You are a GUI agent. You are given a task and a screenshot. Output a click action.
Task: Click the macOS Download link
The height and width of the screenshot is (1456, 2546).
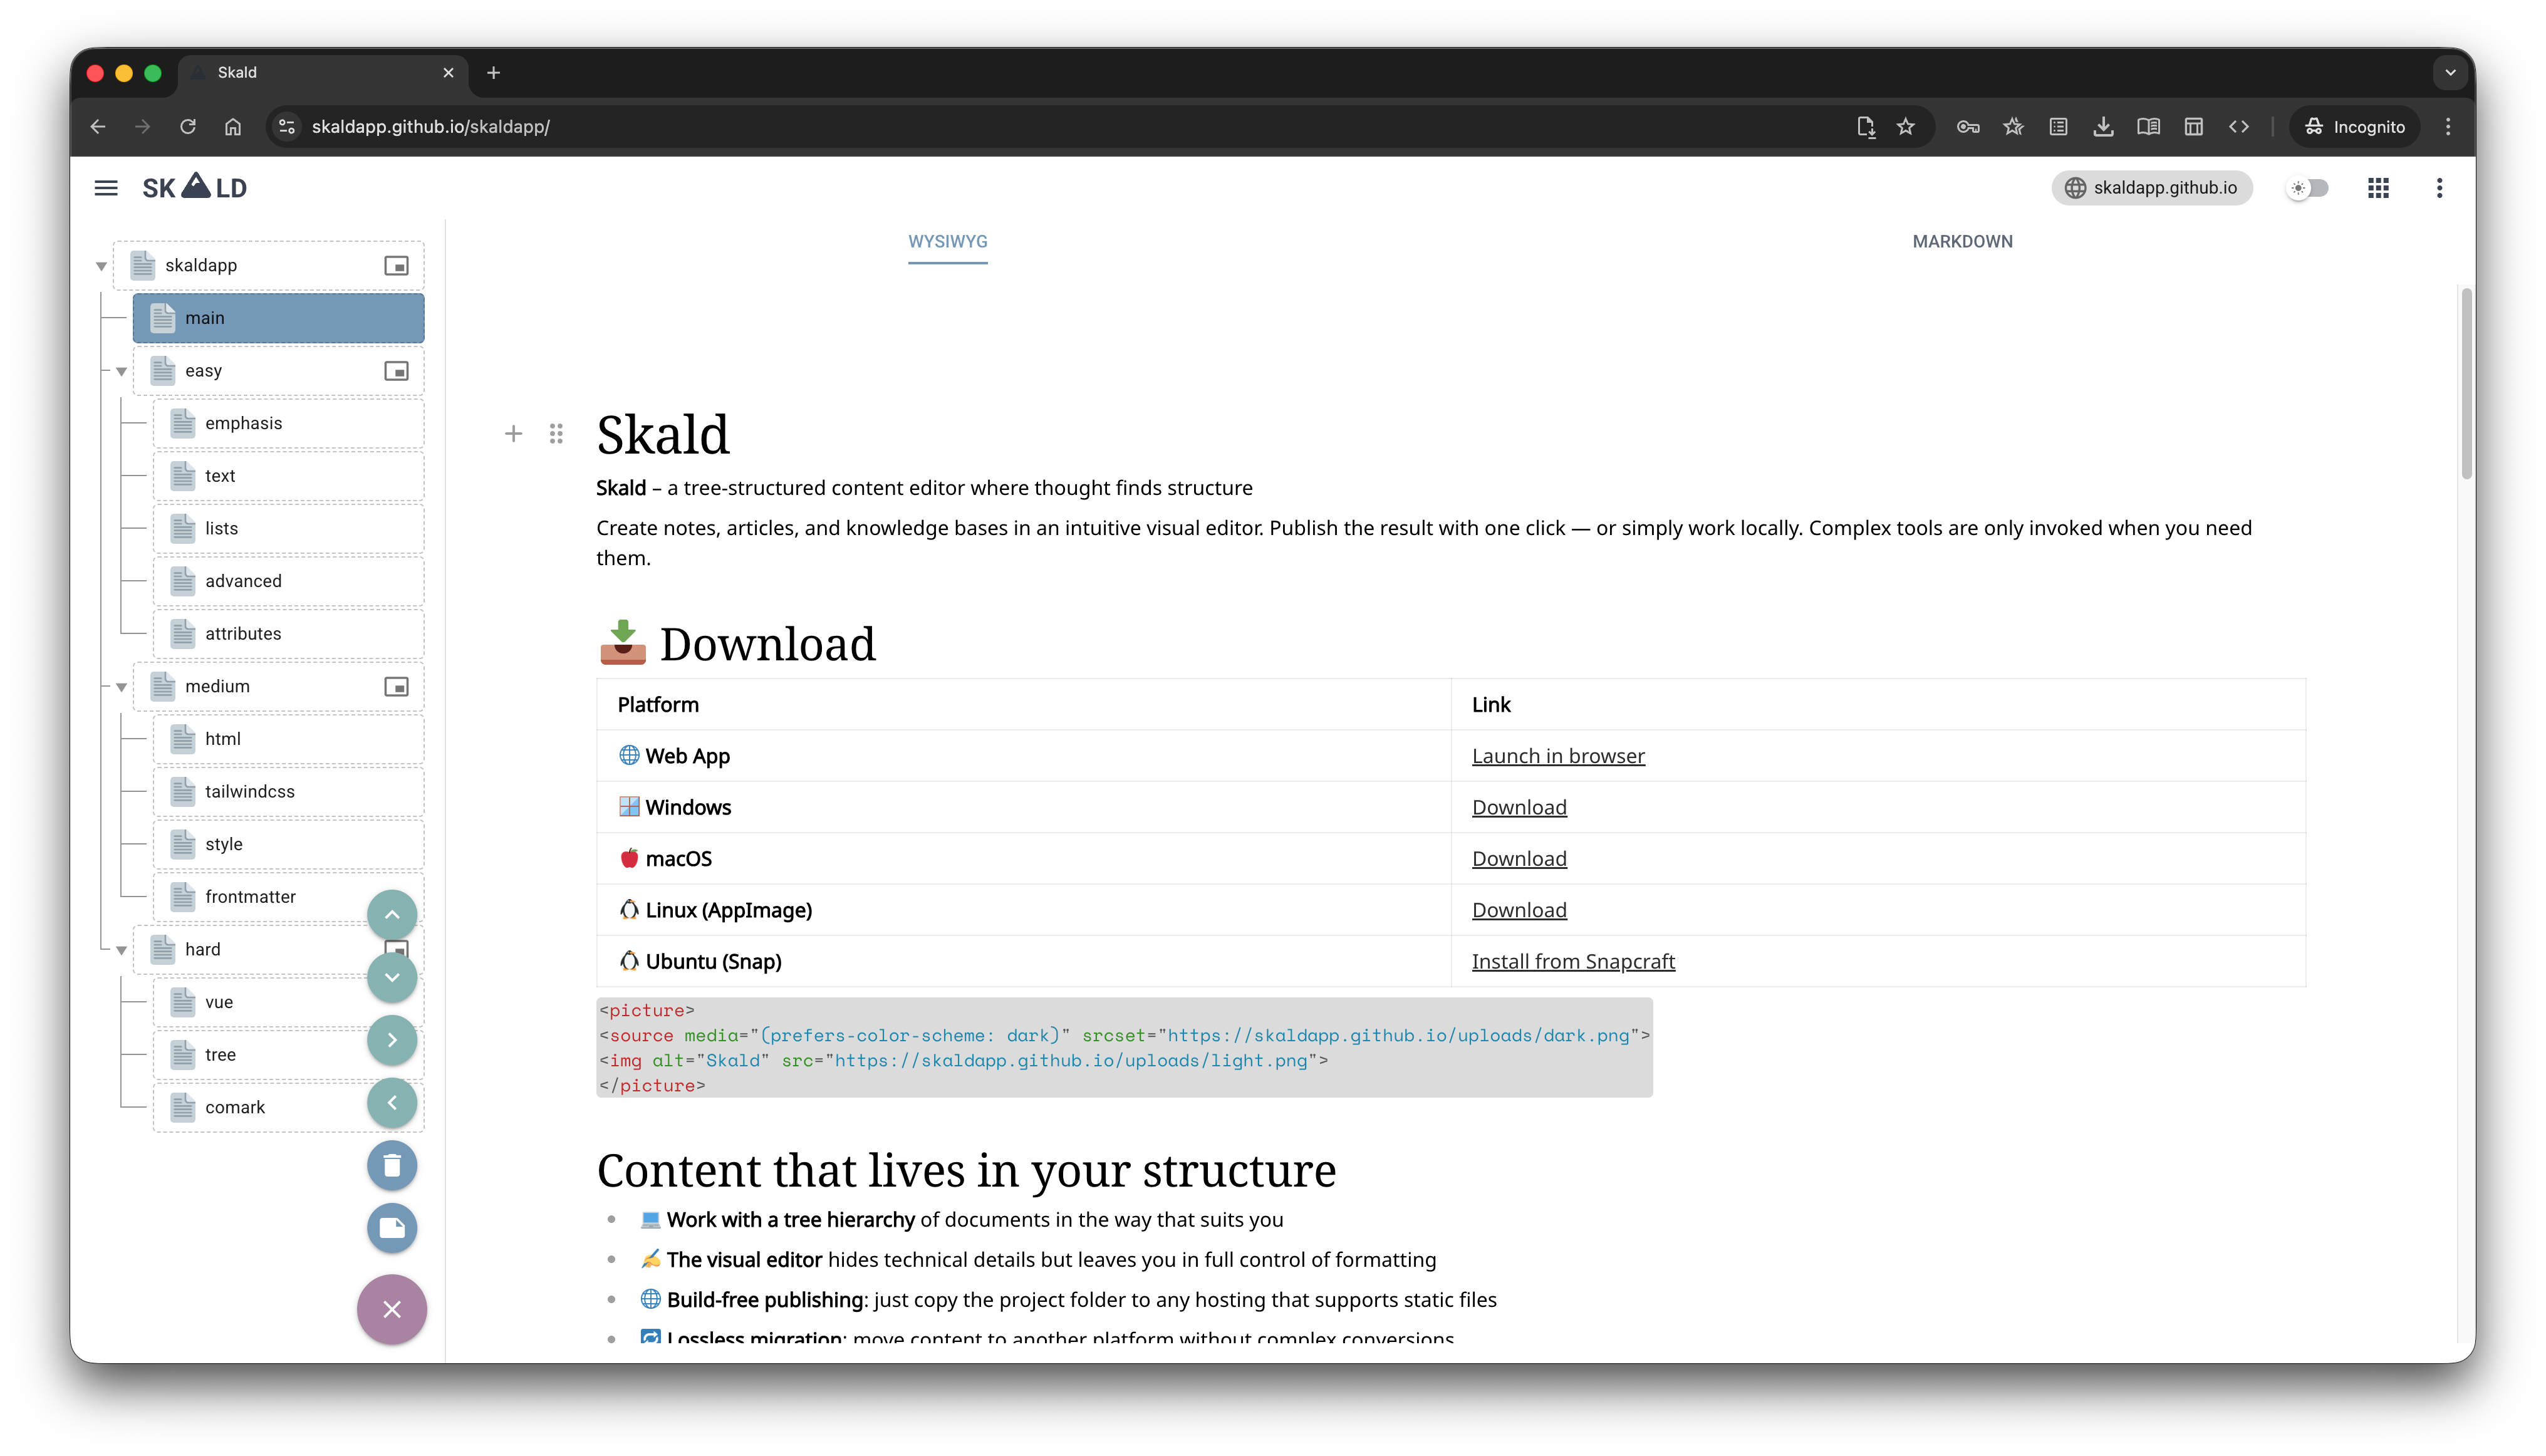1519,859
